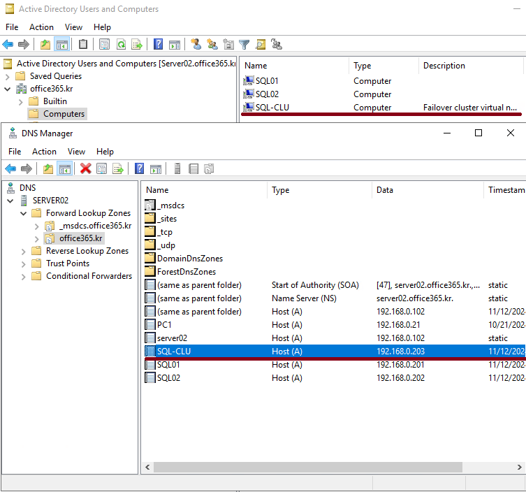Select the Start of Authority (SOA) record
The height and width of the screenshot is (492, 526).
click(334, 285)
